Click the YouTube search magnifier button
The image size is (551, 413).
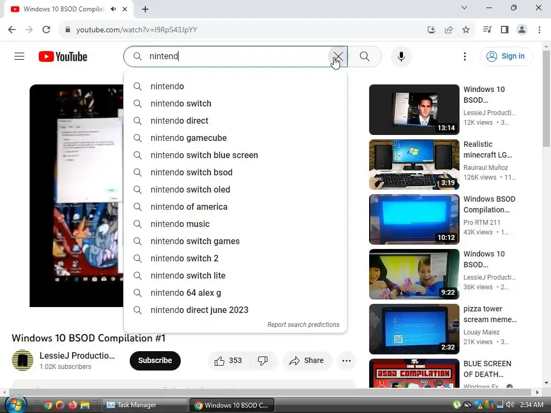click(364, 56)
